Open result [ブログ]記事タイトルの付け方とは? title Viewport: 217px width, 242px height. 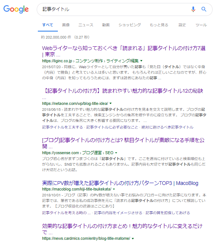123,143
